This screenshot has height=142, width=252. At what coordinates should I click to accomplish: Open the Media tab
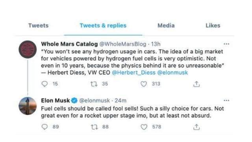point(166,25)
